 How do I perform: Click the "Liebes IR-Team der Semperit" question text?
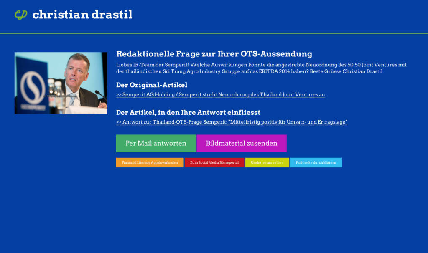click(x=261, y=68)
